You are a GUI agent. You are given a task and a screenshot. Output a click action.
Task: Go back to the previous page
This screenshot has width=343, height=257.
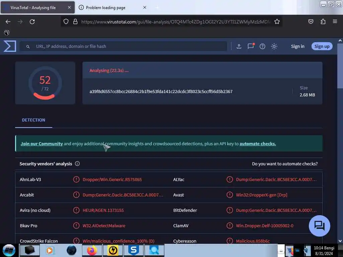pyautogui.click(x=8, y=22)
